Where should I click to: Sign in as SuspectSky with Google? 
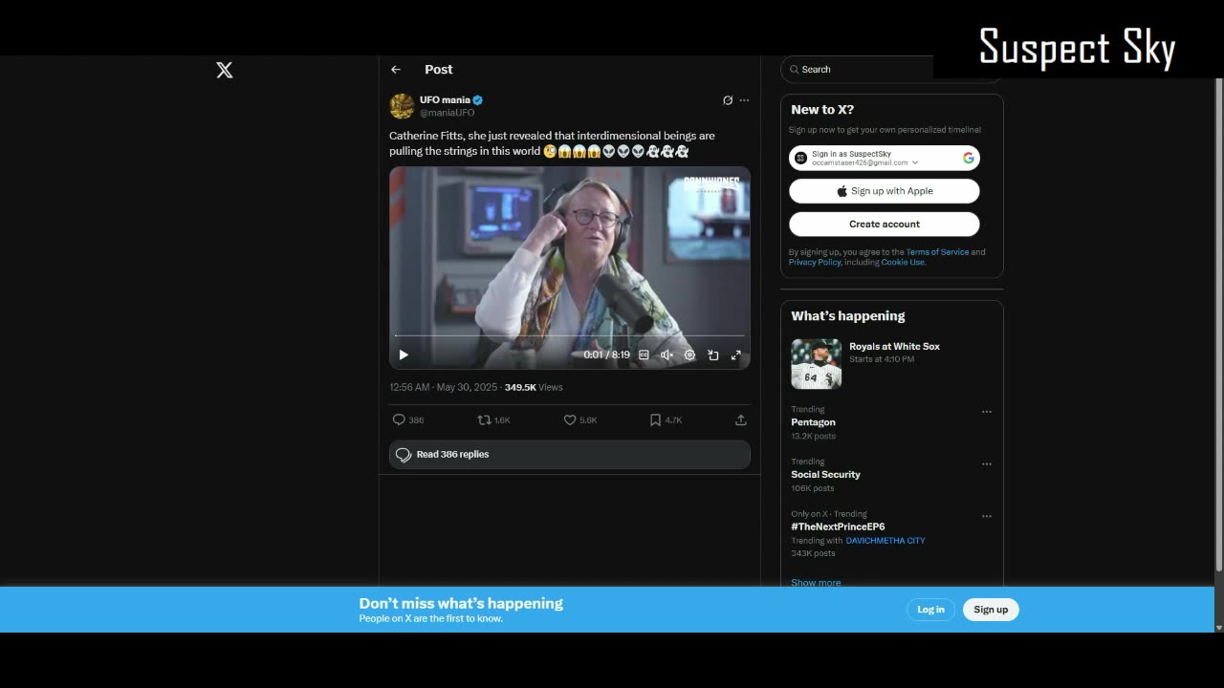(885, 158)
